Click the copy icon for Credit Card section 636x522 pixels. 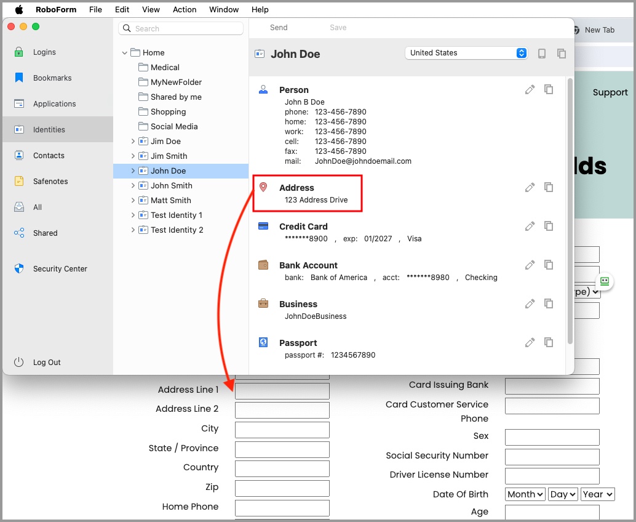click(x=549, y=226)
